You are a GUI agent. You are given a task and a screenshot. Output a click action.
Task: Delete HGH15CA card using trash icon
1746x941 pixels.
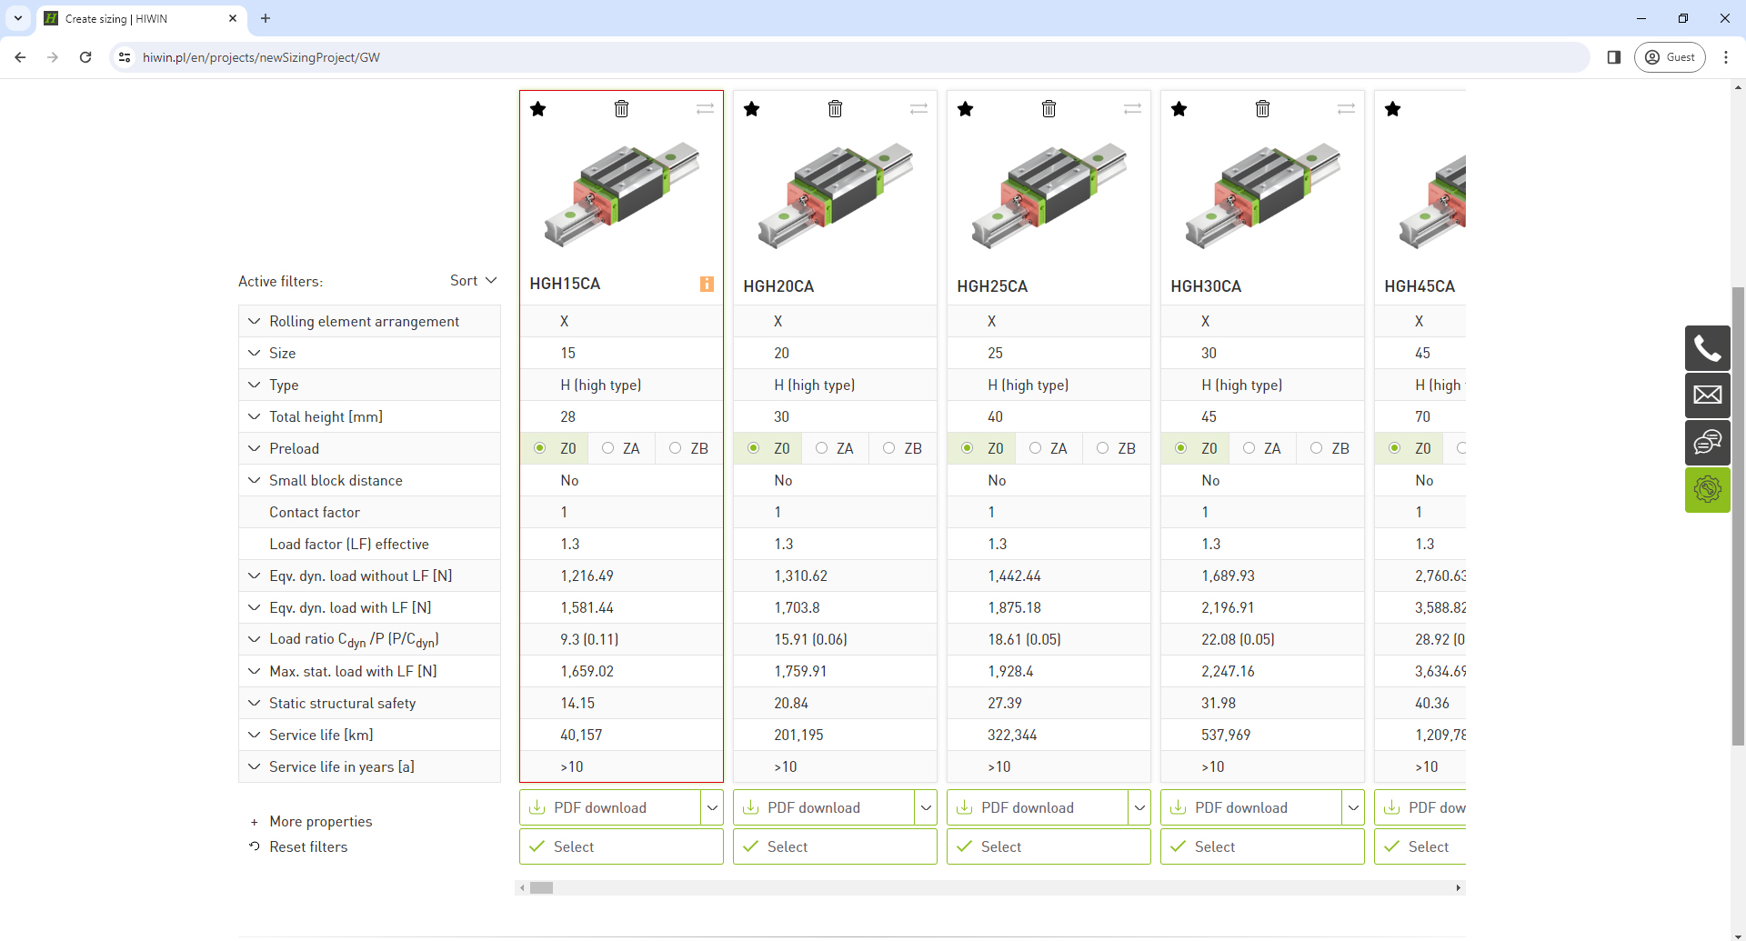tap(622, 109)
